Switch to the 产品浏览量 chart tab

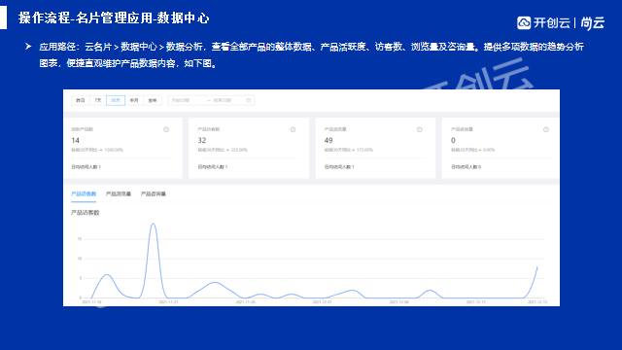tap(119, 194)
